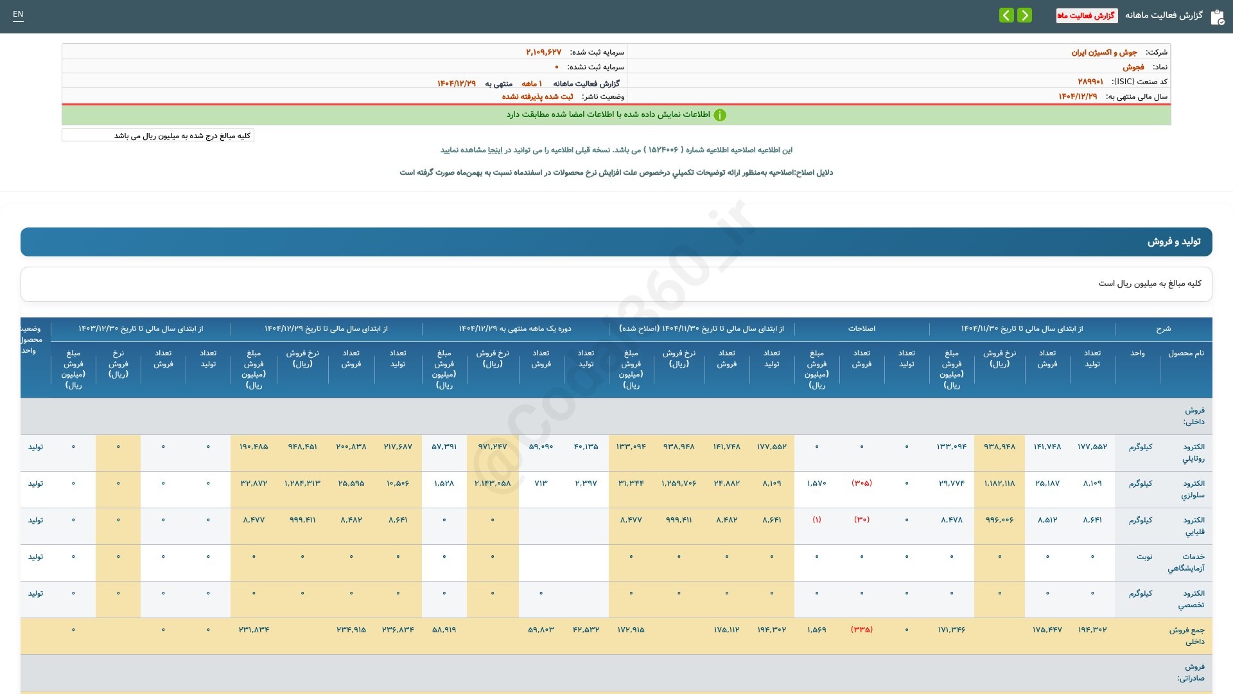Click total correction cell (۳۳۵)
Screen dimensions: 1233x694
pos(862,630)
